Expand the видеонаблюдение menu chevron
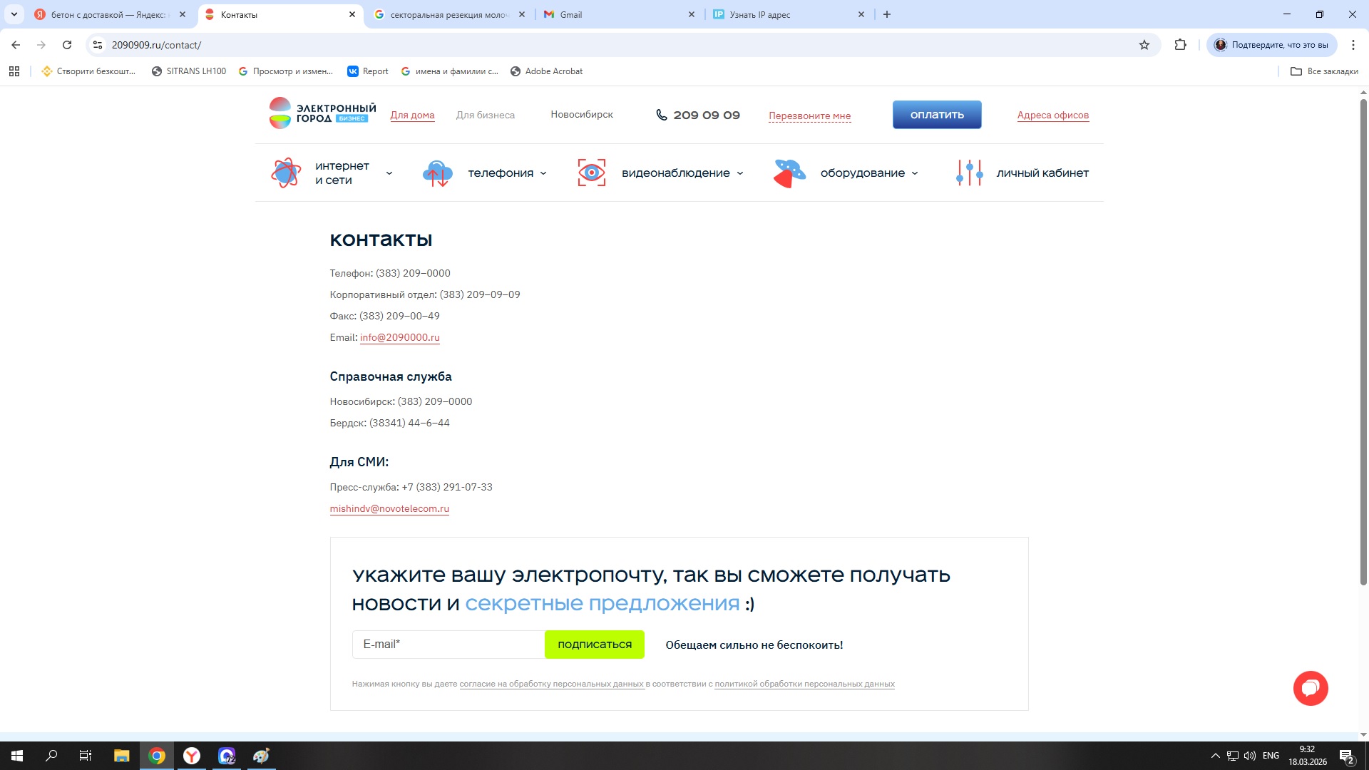 tap(740, 173)
